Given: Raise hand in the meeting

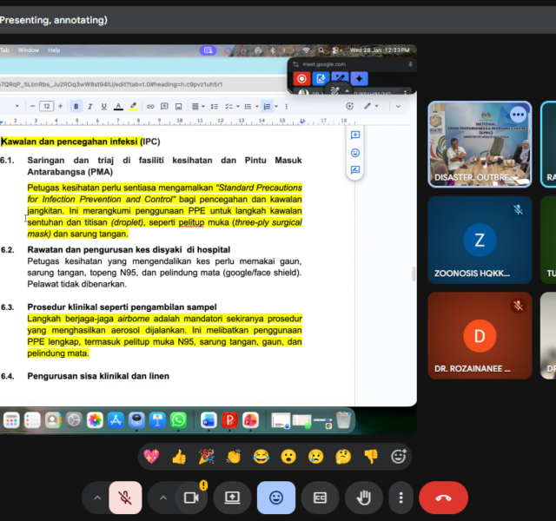Looking at the screenshot, I should point(364,498).
